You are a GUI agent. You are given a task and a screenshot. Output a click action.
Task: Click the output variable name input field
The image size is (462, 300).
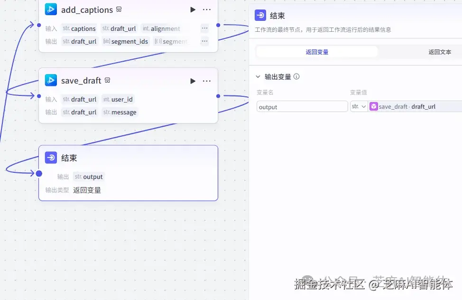(x=302, y=106)
